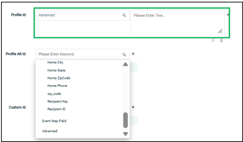Remove Profile Id with the X icon
This screenshot has height=142, width=243.
coord(228,15)
